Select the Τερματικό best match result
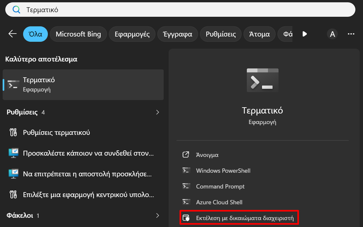The width and height of the screenshot is (363, 227). [x=83, y=84]
